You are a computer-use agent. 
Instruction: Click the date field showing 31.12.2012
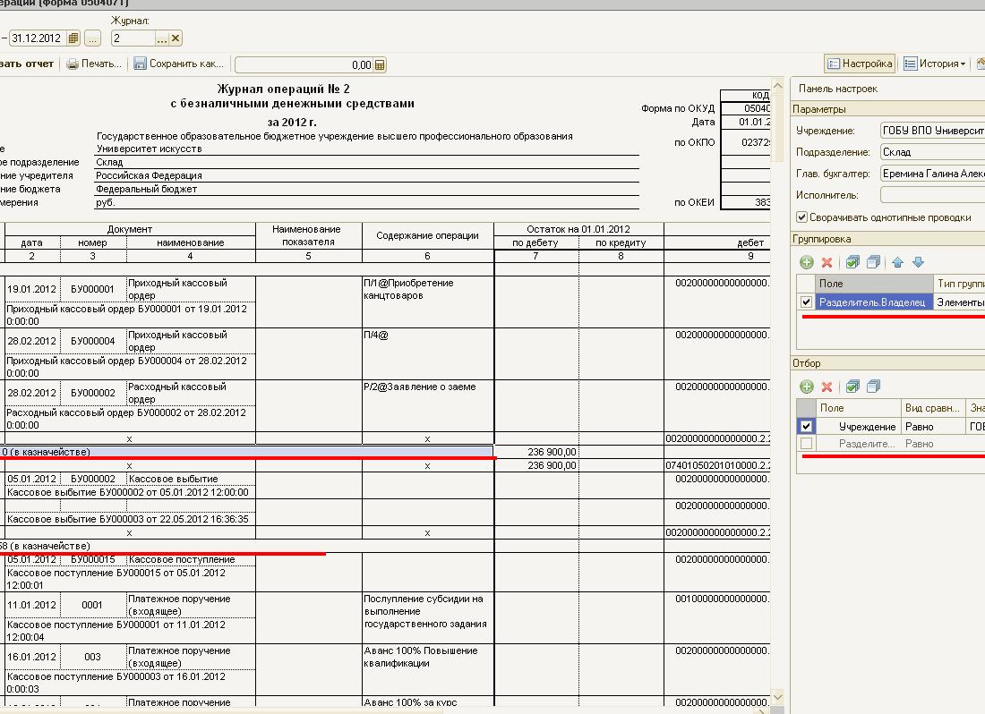click(38, 38)
